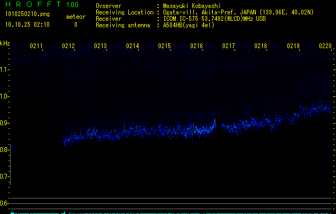The image size is (336, 214).
Task: Click the 0216 time marker
Action: tap(197, 46)
